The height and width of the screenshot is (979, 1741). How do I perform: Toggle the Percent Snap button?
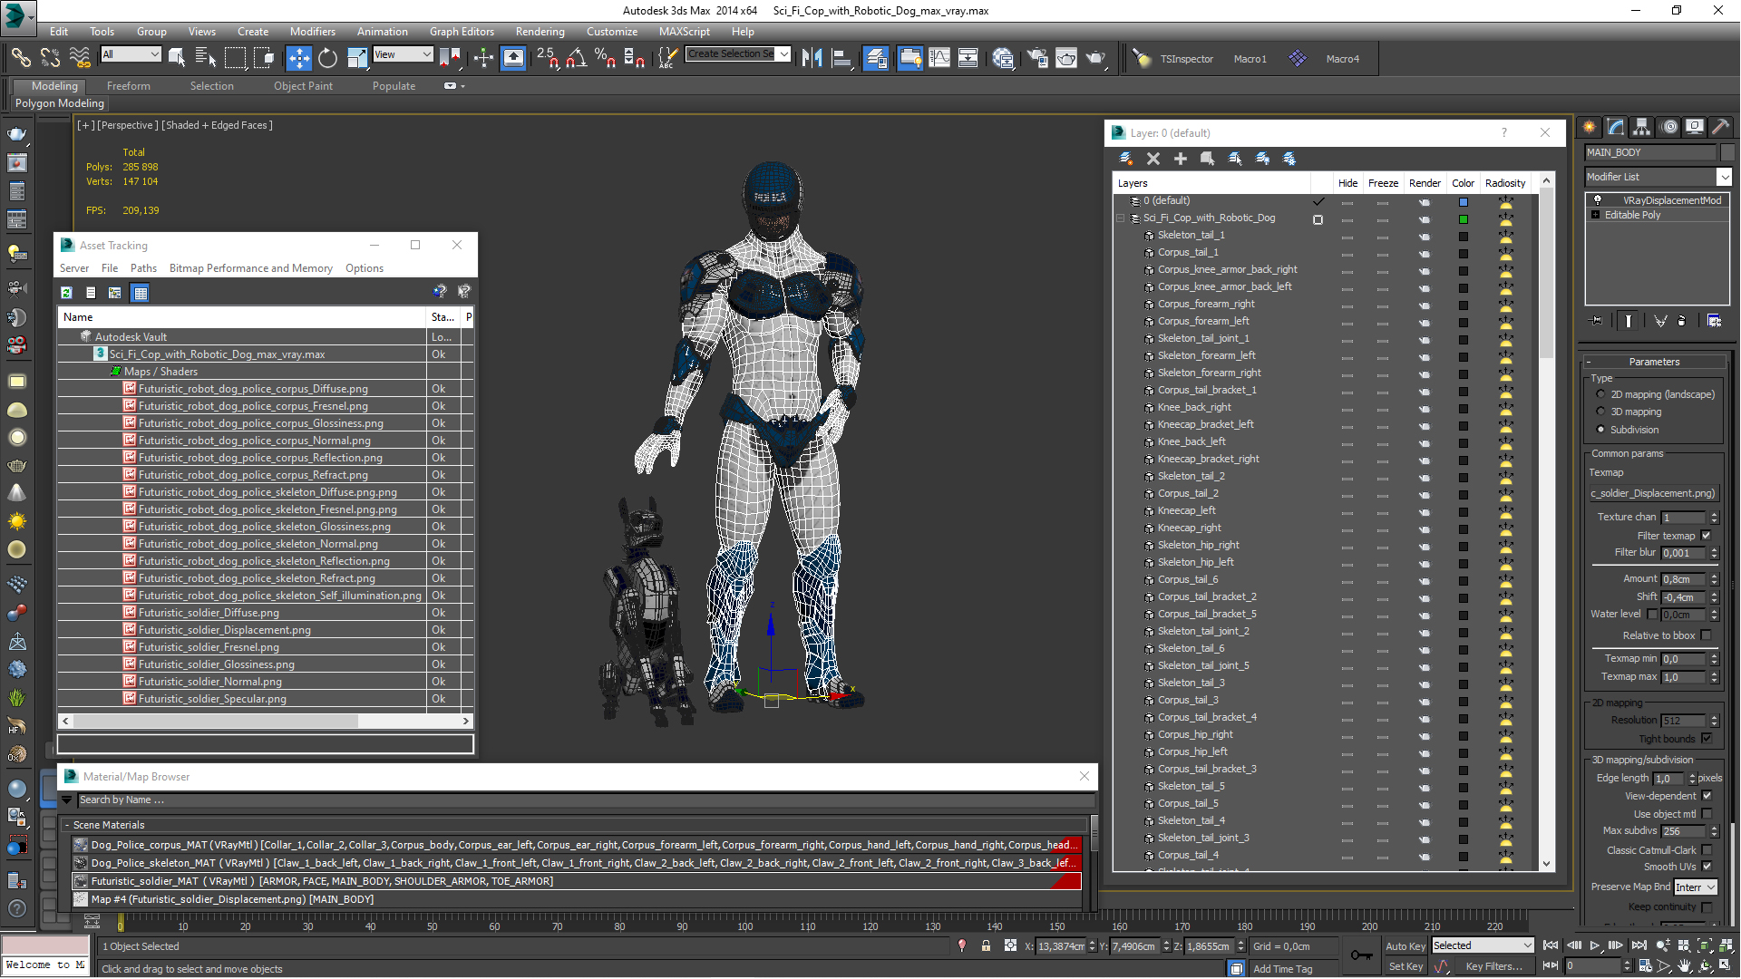[x=606, y=58]
